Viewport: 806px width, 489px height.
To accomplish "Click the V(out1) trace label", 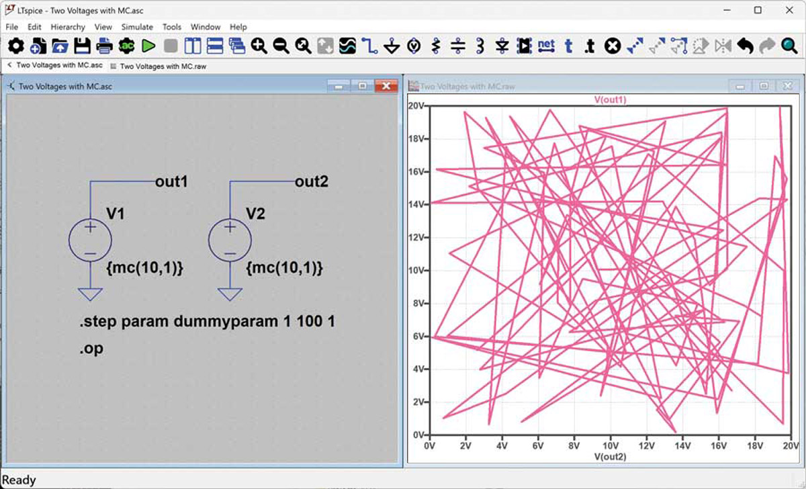I will click(611, 99).
